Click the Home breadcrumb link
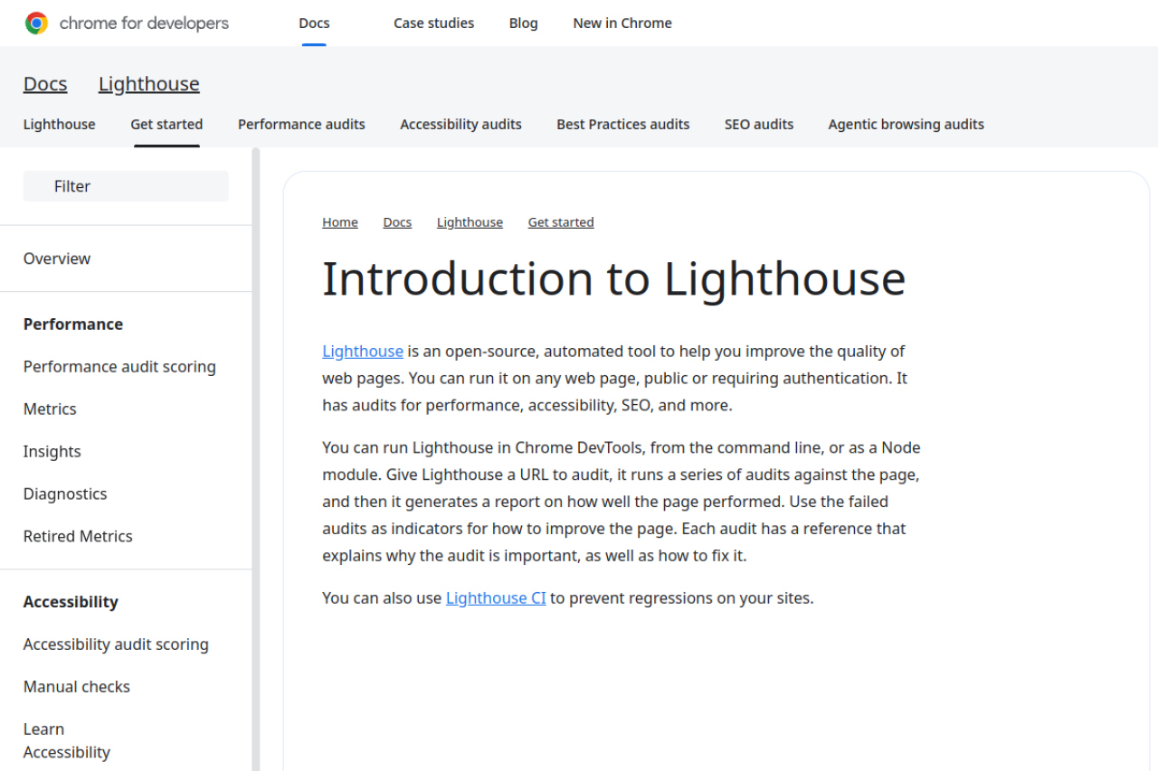Screen dimensions: 1158x771 (x=340, y=222)
